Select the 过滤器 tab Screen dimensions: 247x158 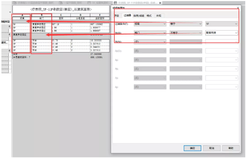[x=127, y=15]
